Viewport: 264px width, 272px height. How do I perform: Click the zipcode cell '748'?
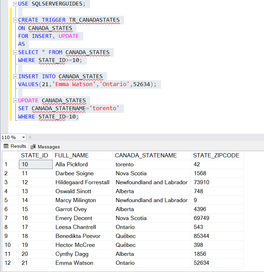pyautogui.click(x=217, y=191)
